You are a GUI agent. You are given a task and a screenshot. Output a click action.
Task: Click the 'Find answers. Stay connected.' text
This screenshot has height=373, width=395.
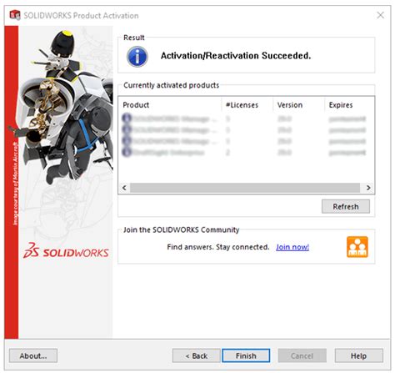[x=218, y=247]
